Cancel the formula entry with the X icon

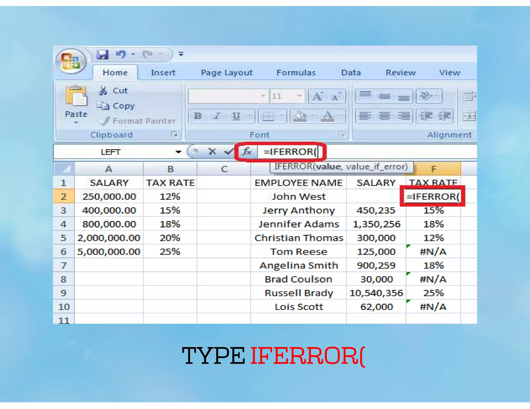[x=212, y=152]
